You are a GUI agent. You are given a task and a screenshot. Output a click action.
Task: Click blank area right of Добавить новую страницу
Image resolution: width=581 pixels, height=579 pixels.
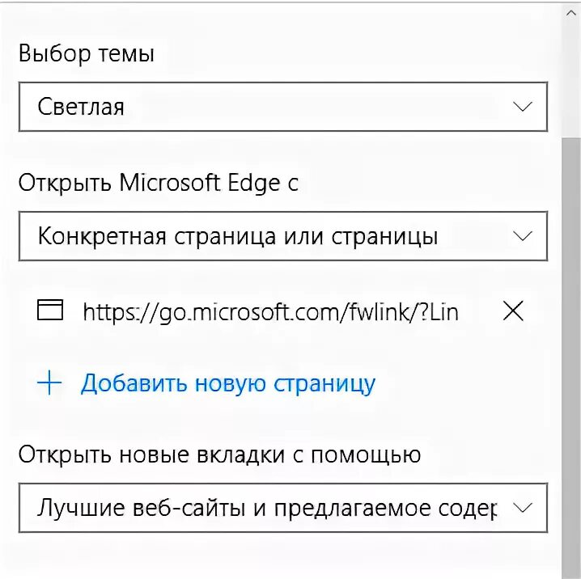[x=461, y=383]
